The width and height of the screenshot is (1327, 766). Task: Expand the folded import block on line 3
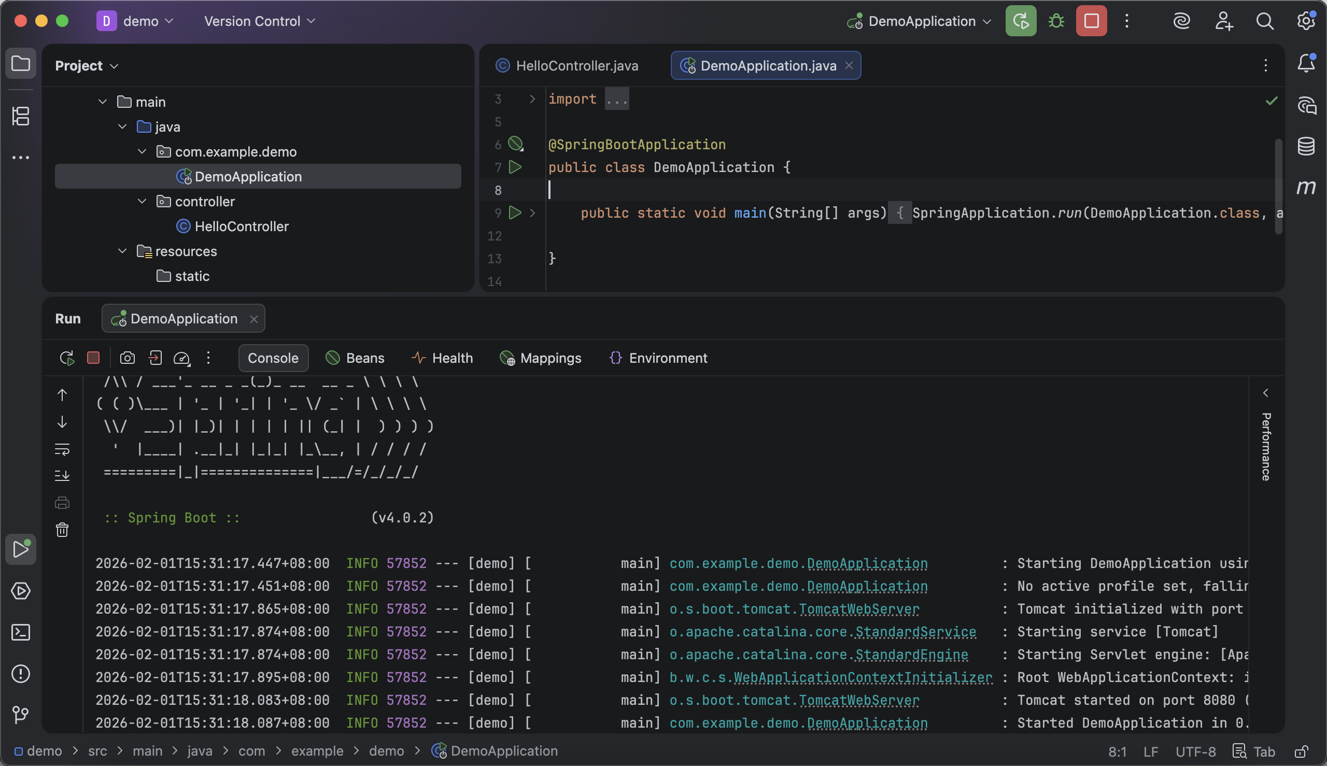pyautogui.click(x=532, y=99)
